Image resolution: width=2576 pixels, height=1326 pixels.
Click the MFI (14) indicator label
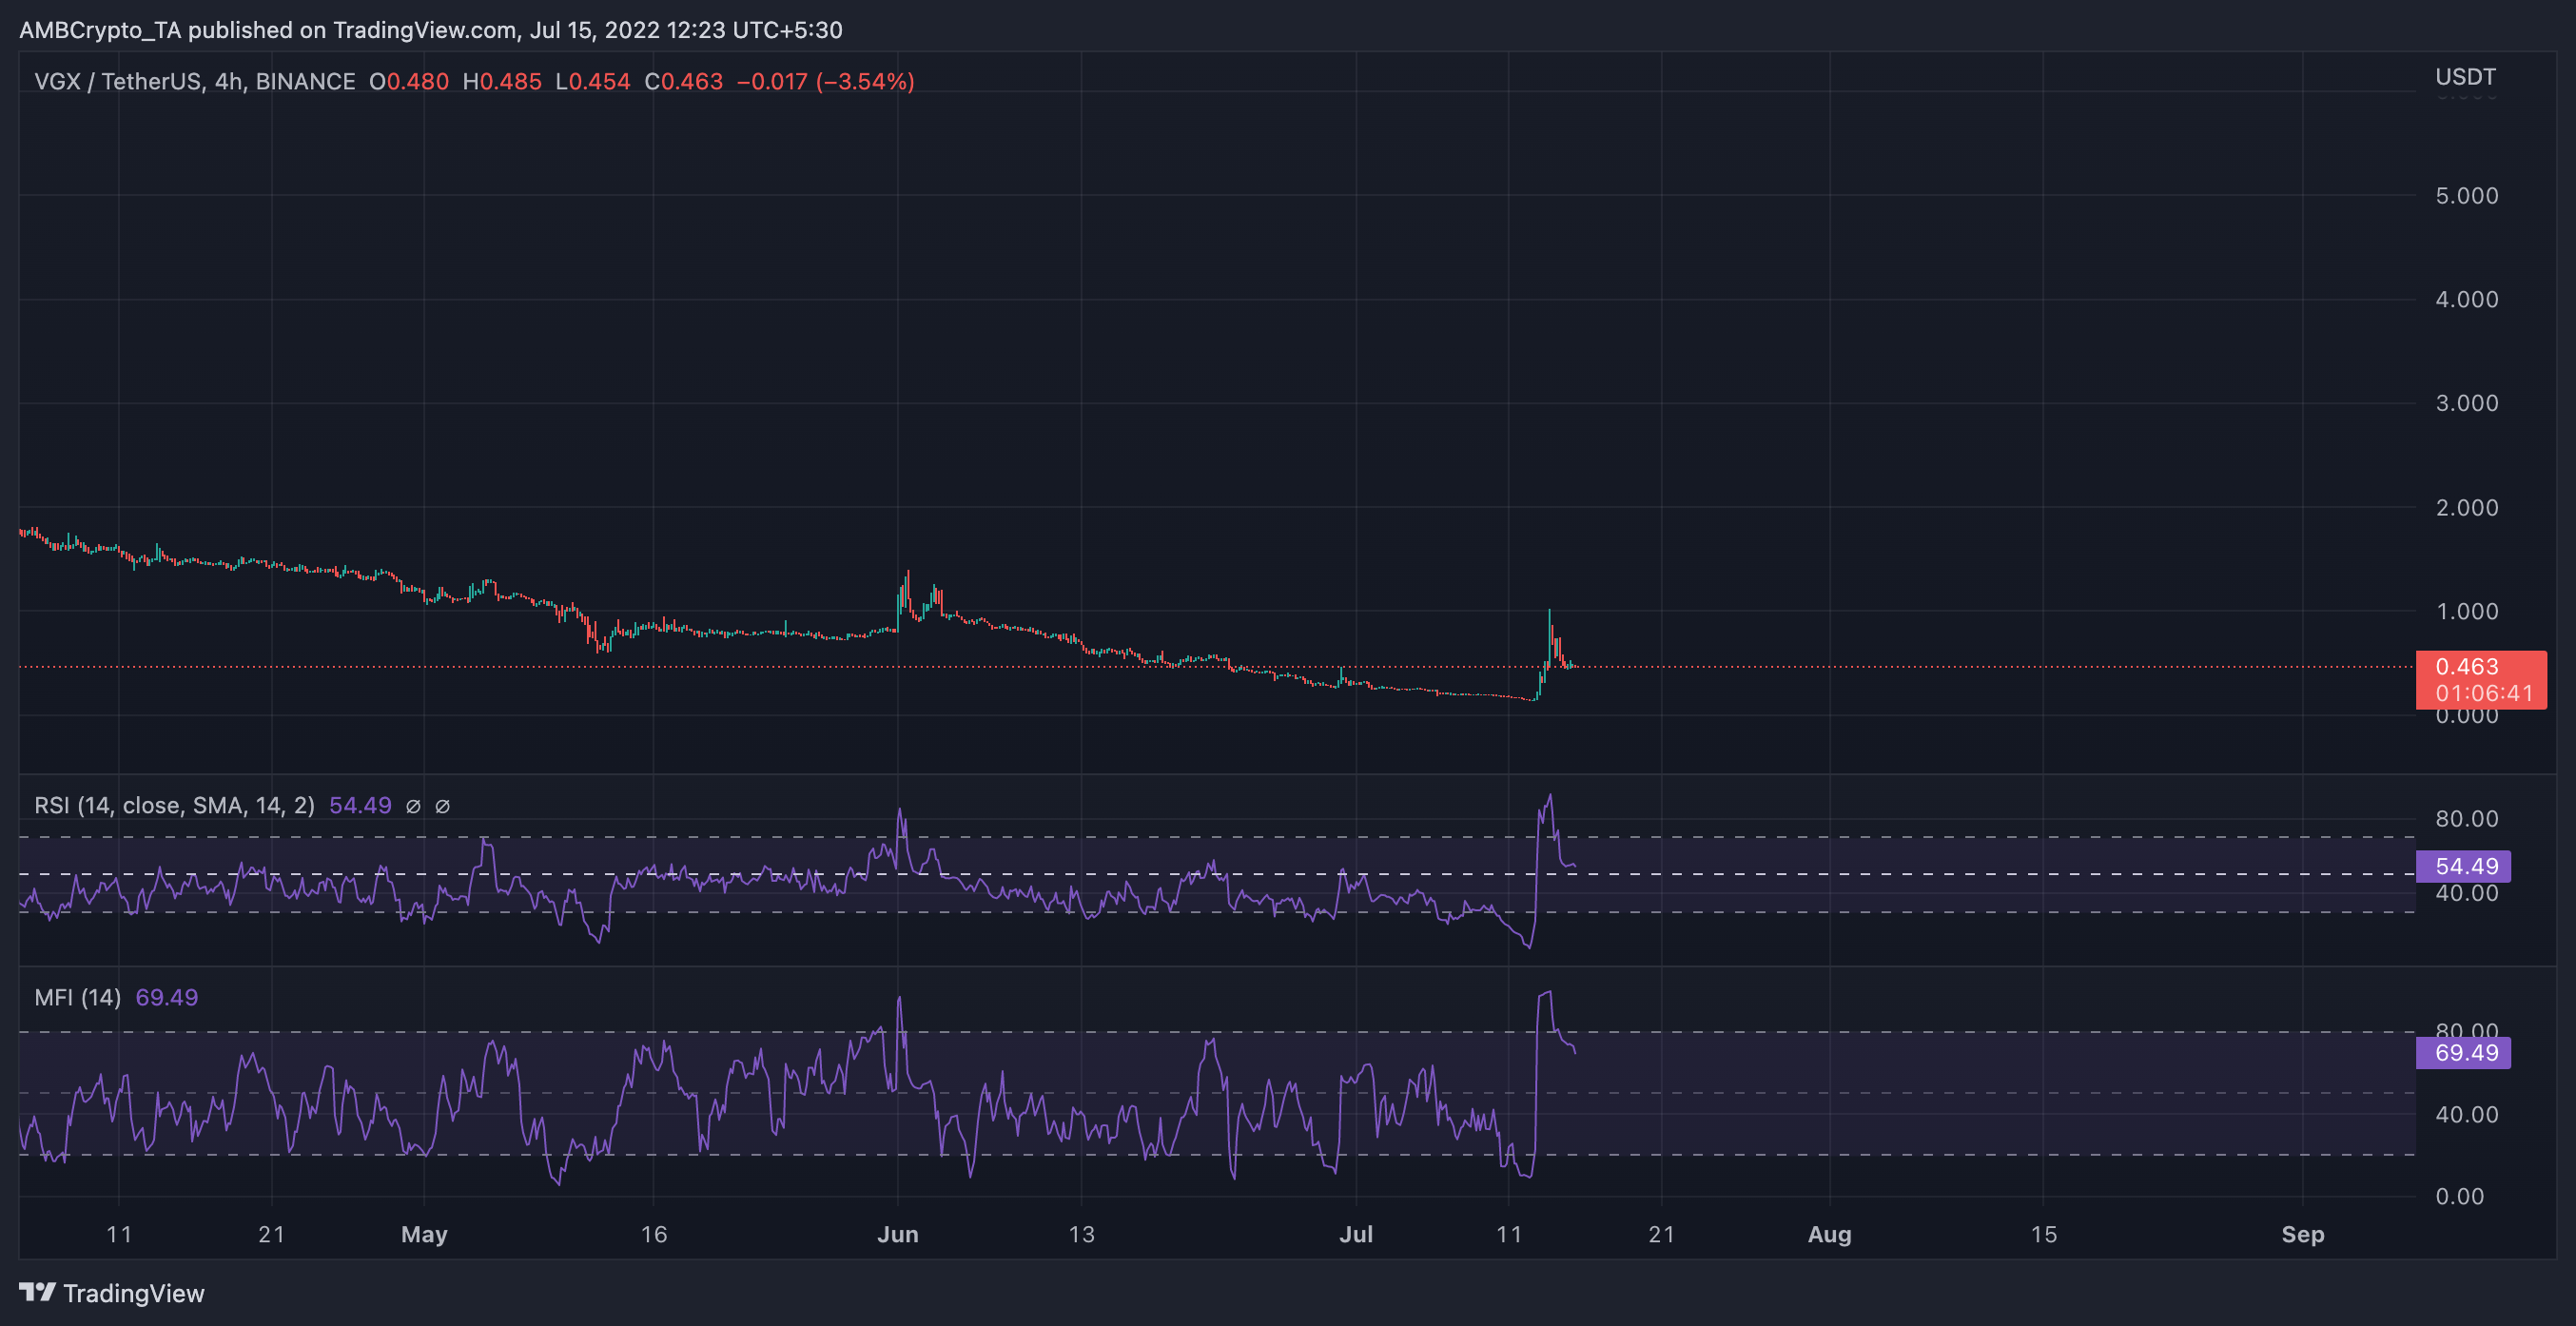tap(77, 997)
